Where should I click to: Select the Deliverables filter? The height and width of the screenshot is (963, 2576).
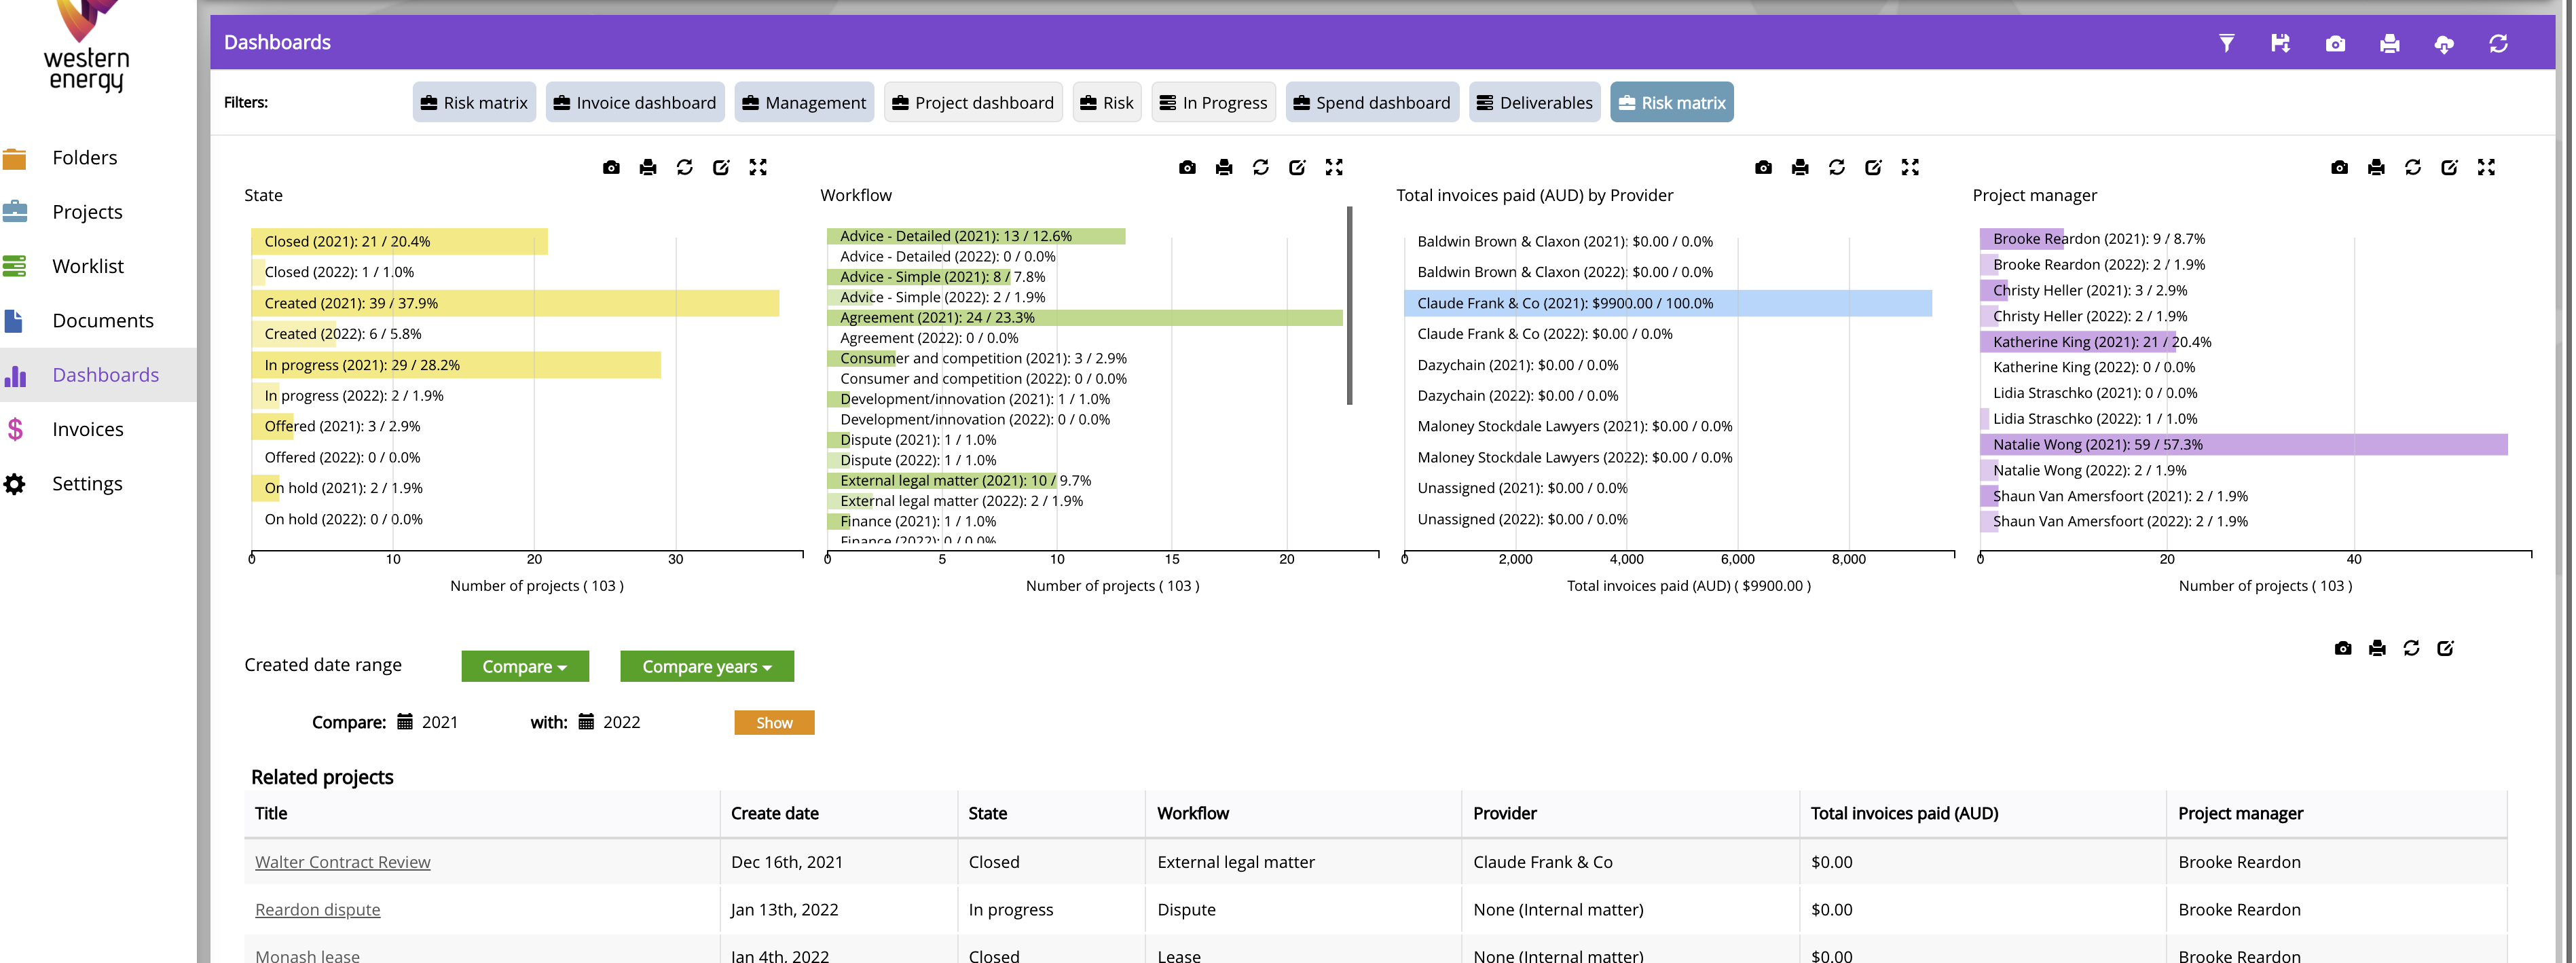tap(1534, 102)
